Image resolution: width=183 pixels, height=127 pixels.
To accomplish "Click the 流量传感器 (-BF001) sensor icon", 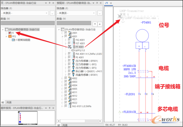I will pos(73,75).
